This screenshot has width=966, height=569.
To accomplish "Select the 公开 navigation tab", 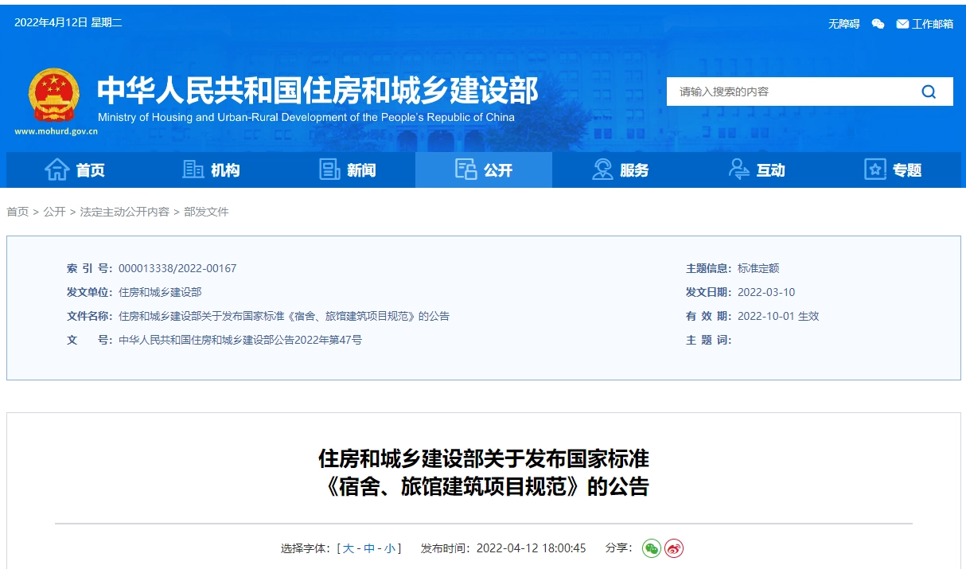I will 484,170.
